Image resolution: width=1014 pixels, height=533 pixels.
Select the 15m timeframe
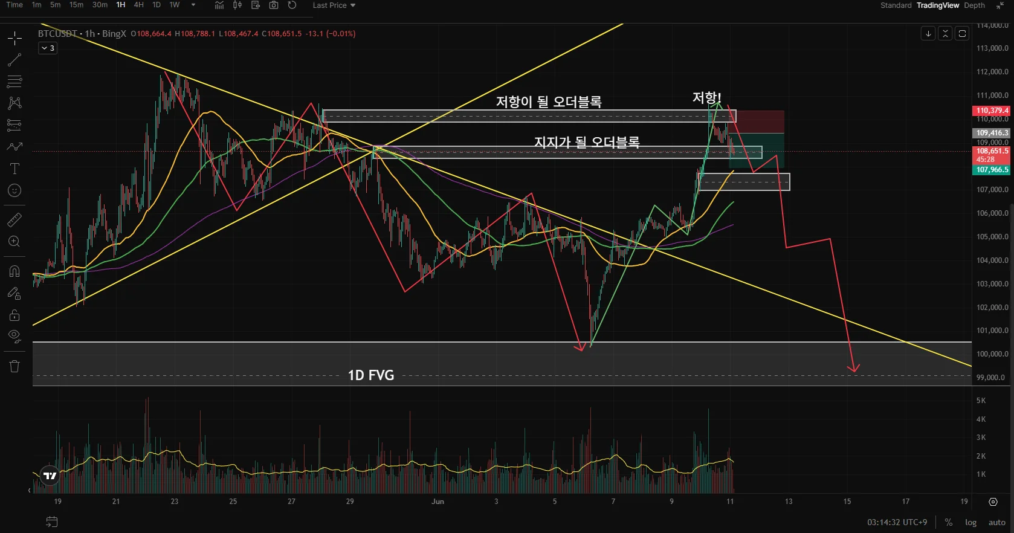pos(76,5)
